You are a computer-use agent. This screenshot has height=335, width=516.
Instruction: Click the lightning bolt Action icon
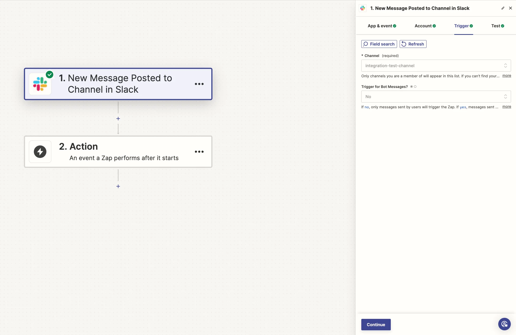click(40, 151)
